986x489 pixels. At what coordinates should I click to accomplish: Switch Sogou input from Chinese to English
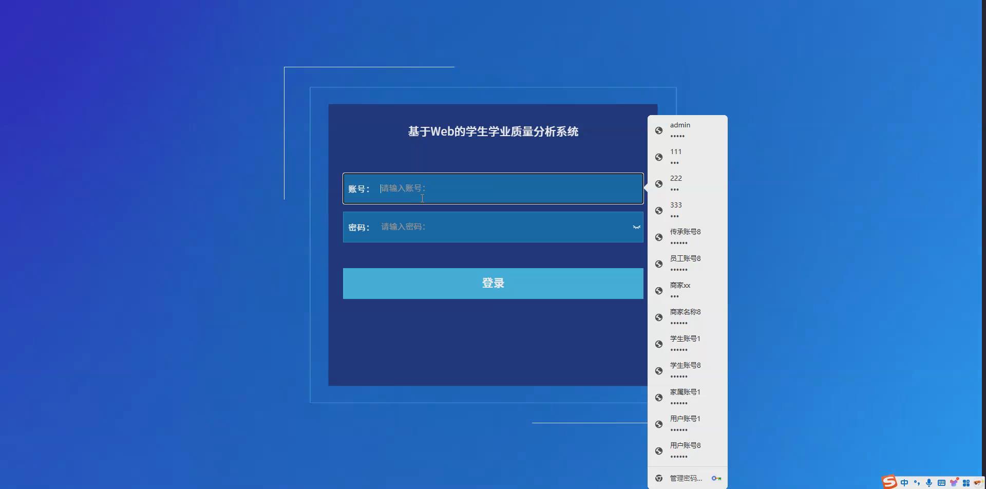tap(904, 482)
